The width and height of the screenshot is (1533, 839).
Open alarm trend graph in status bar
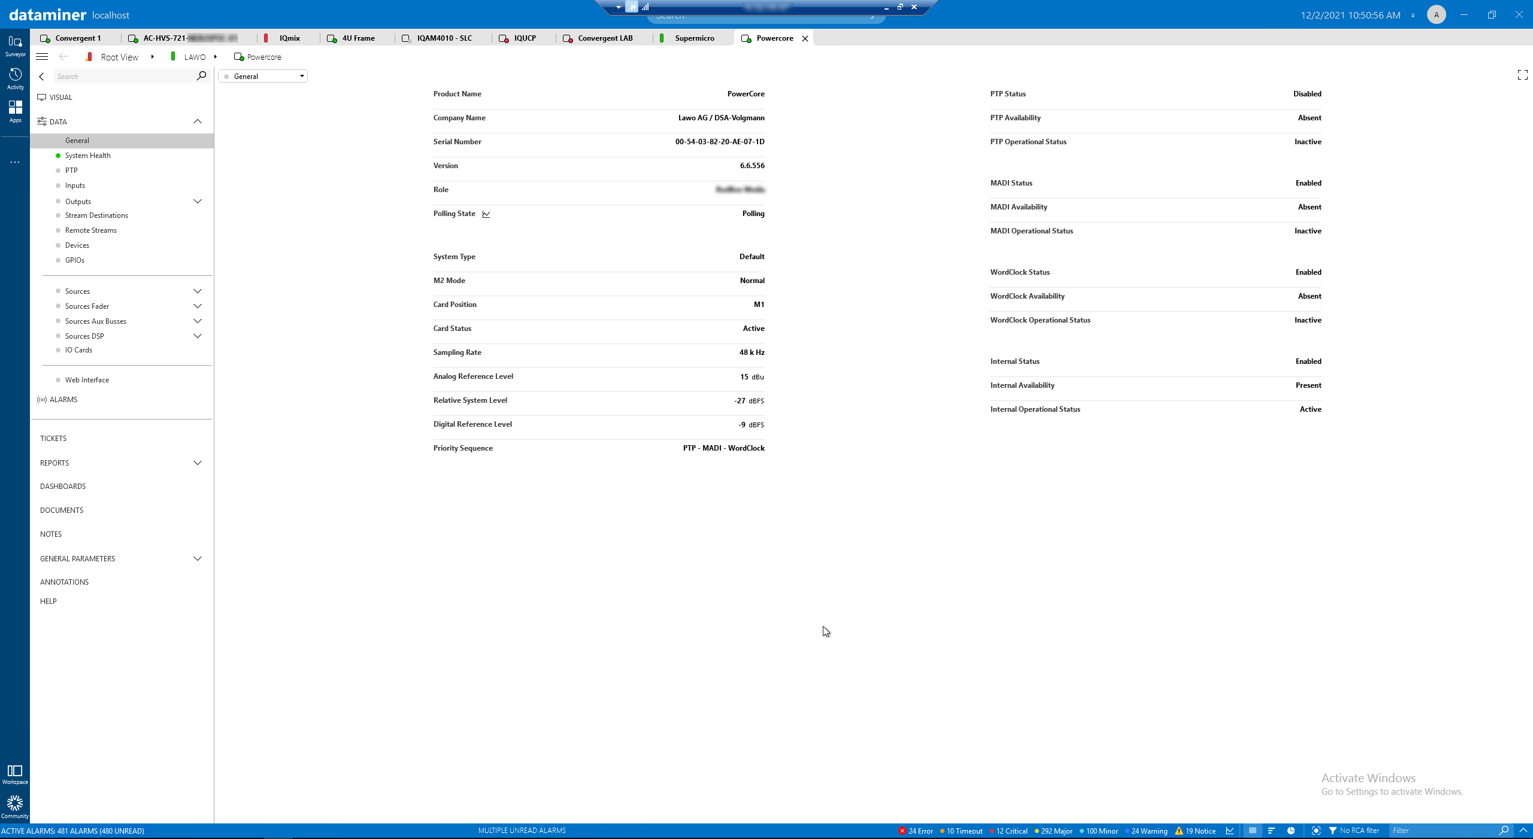(1230, 831)
